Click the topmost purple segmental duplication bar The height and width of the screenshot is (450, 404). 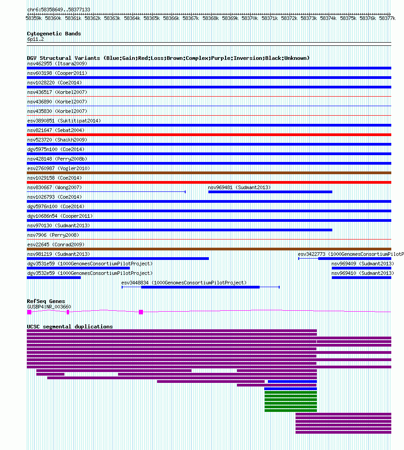coord(172,331)
